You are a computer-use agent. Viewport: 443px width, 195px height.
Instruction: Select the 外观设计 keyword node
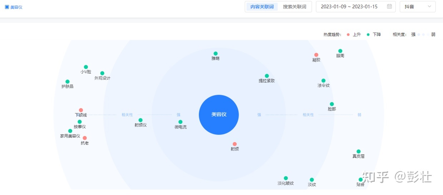(102, 73)
